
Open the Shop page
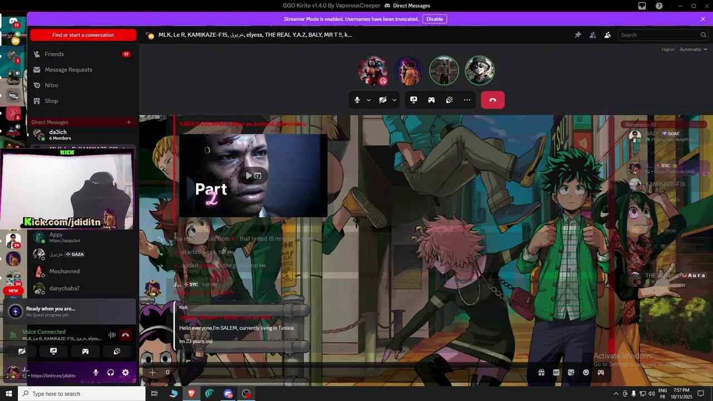[x=82, y=101]
